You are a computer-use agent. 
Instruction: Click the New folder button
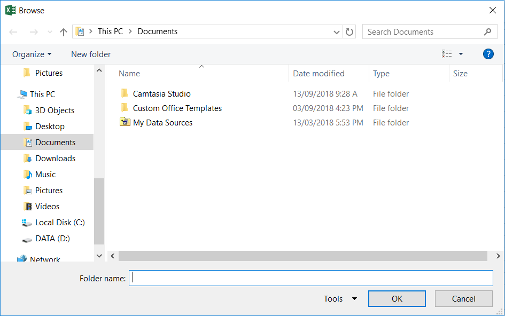tap(91, 54)
